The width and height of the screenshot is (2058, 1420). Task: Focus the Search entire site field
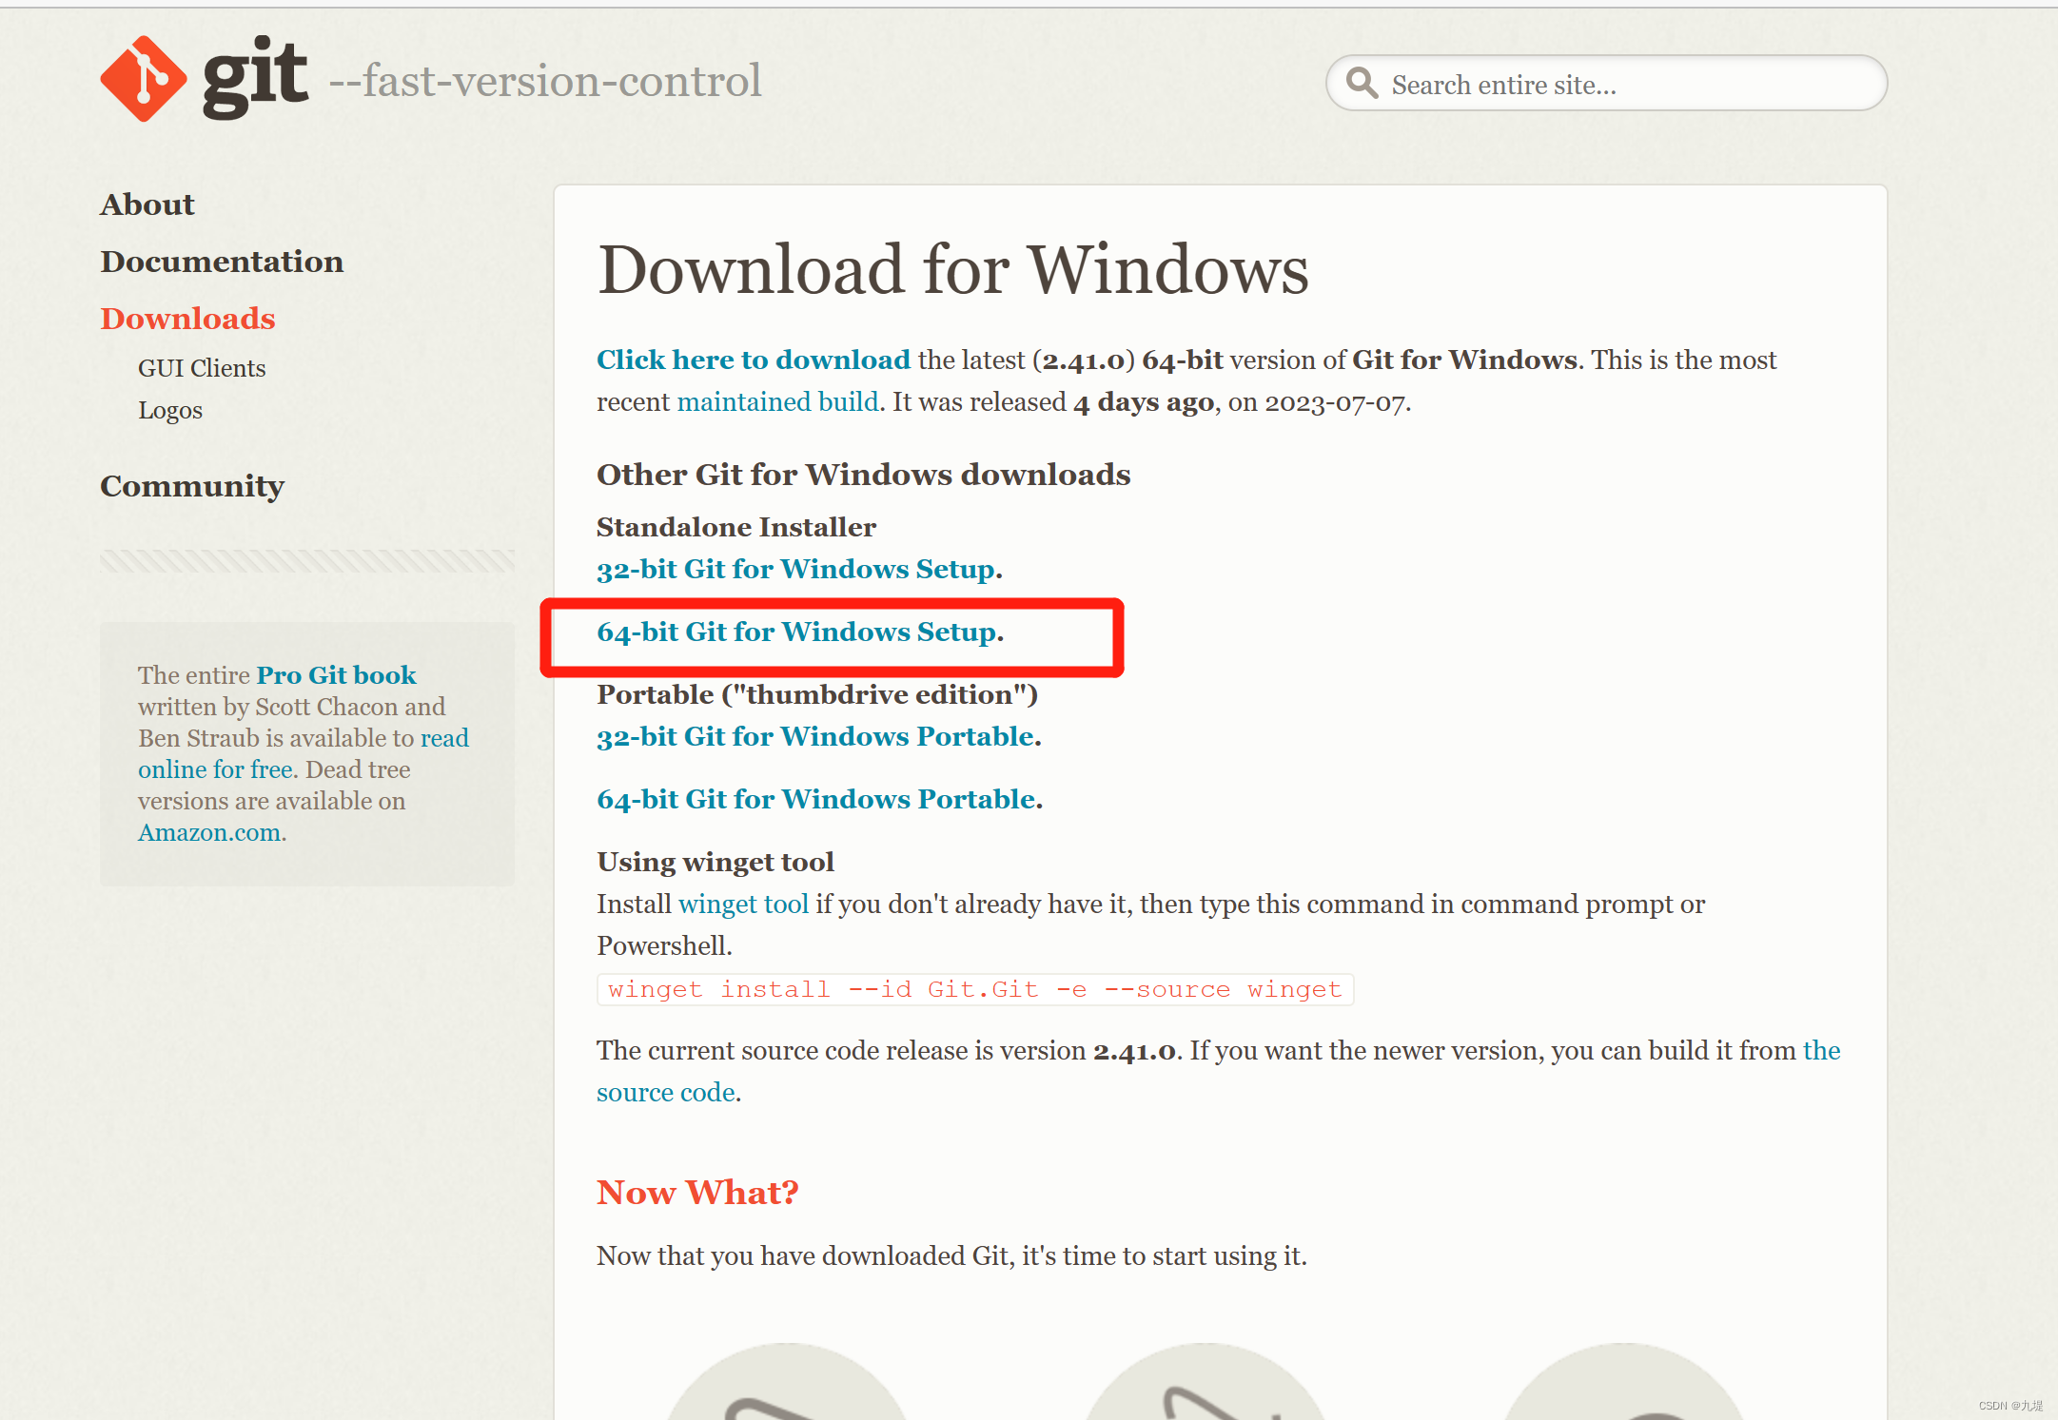click(1606, 84)
